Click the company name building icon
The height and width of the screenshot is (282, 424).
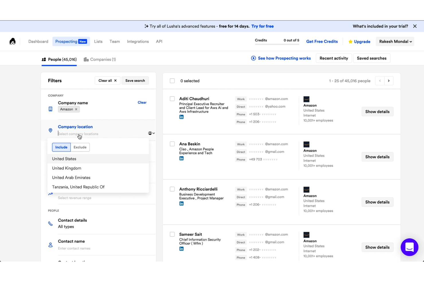tap(50, 109)
